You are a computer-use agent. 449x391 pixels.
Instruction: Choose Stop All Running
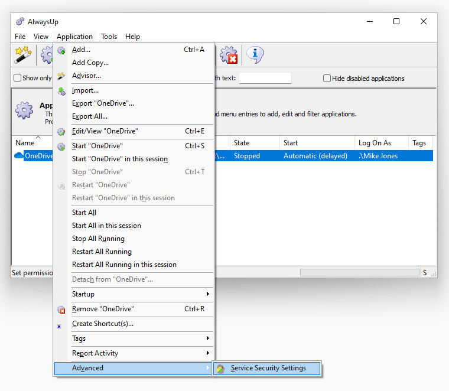[134, 239]
